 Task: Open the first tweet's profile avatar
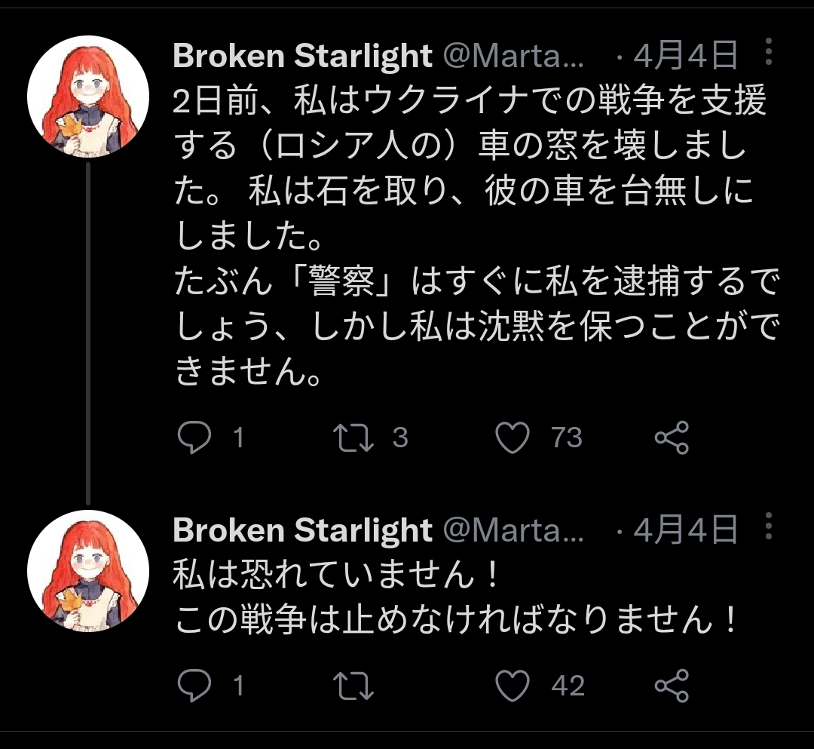(x=88, y=95)
